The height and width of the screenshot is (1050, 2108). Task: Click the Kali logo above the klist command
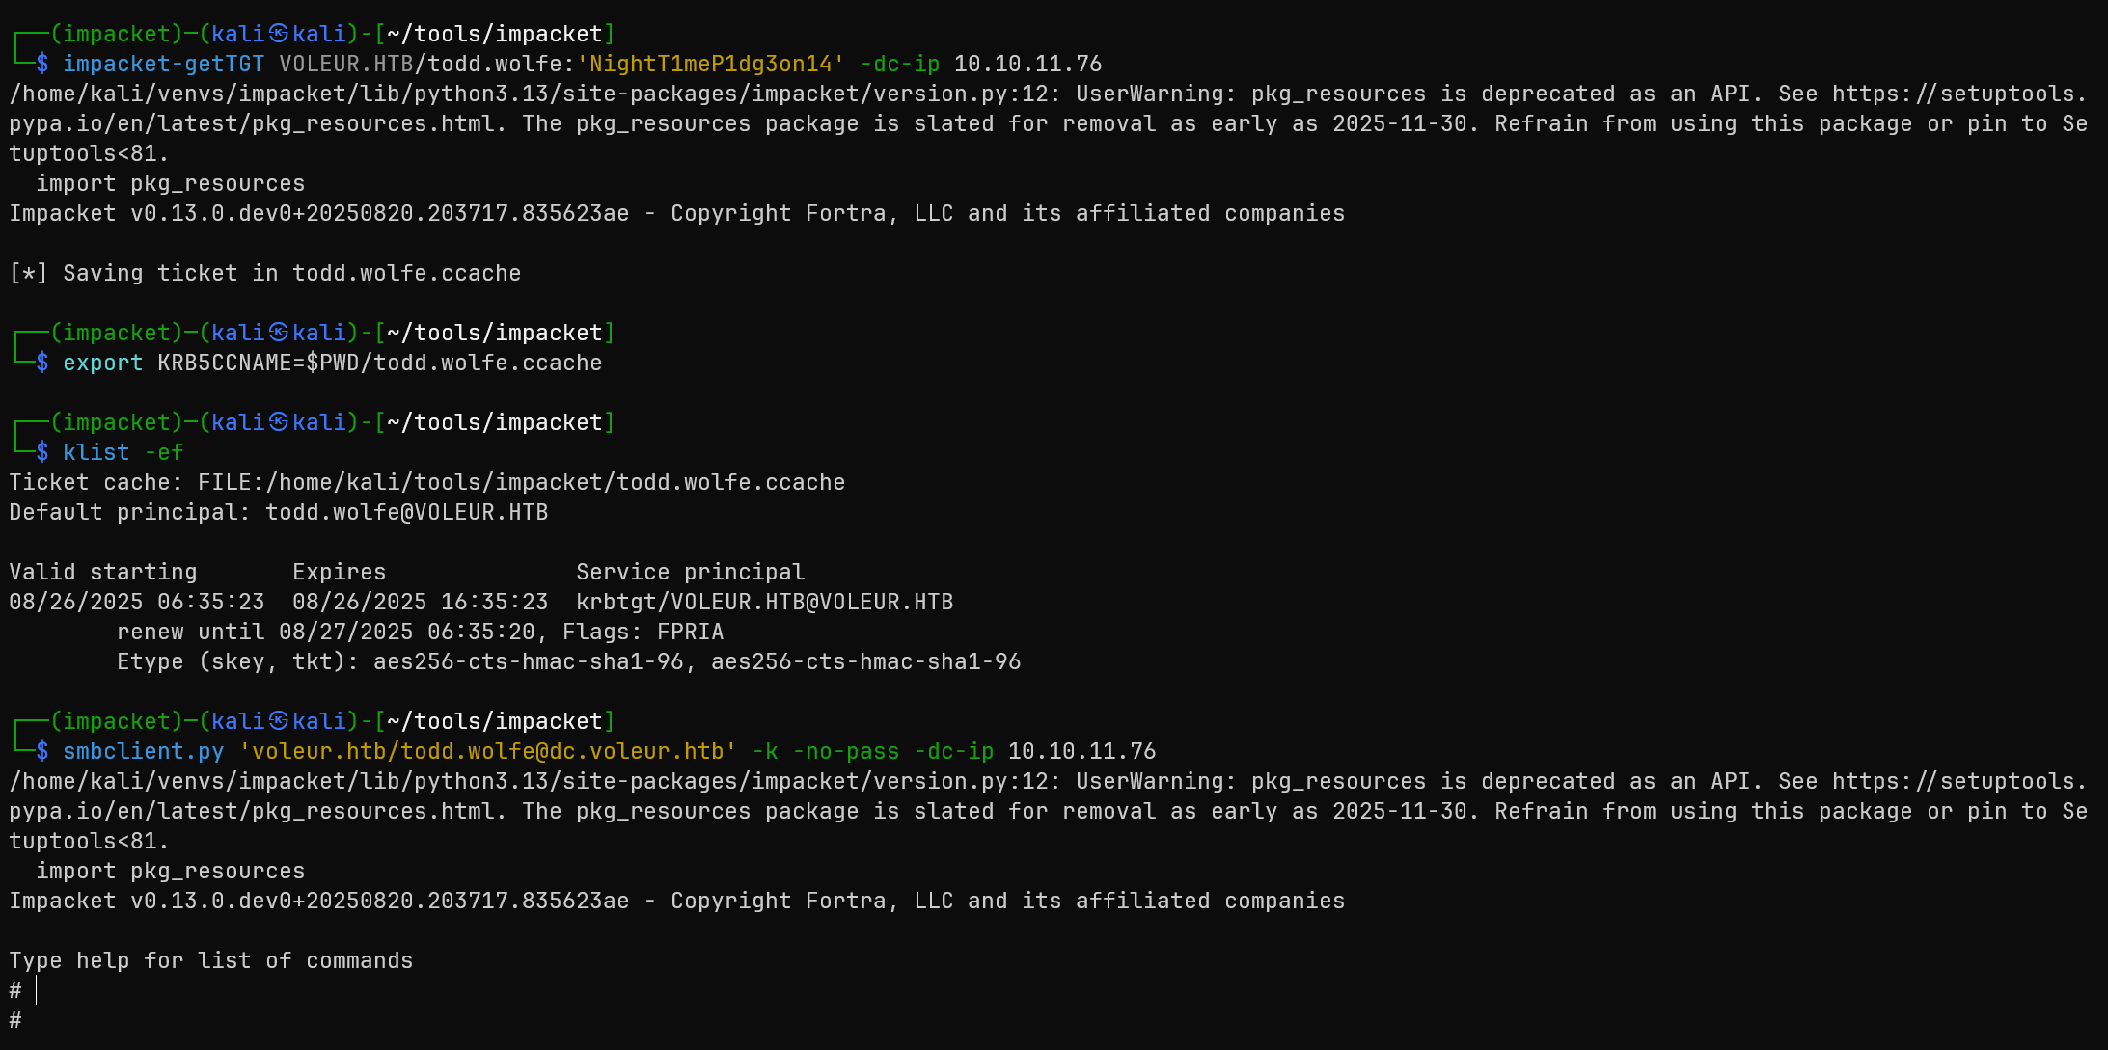[x=279, y=422]
